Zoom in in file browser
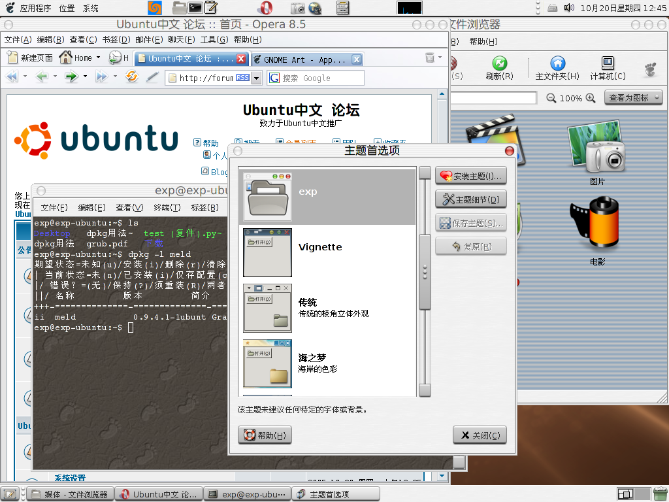This screenshot has height=502, width=669. pos(591,98)
